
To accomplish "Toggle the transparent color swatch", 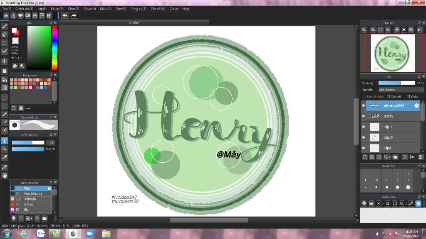I will [x=15, y=41].
